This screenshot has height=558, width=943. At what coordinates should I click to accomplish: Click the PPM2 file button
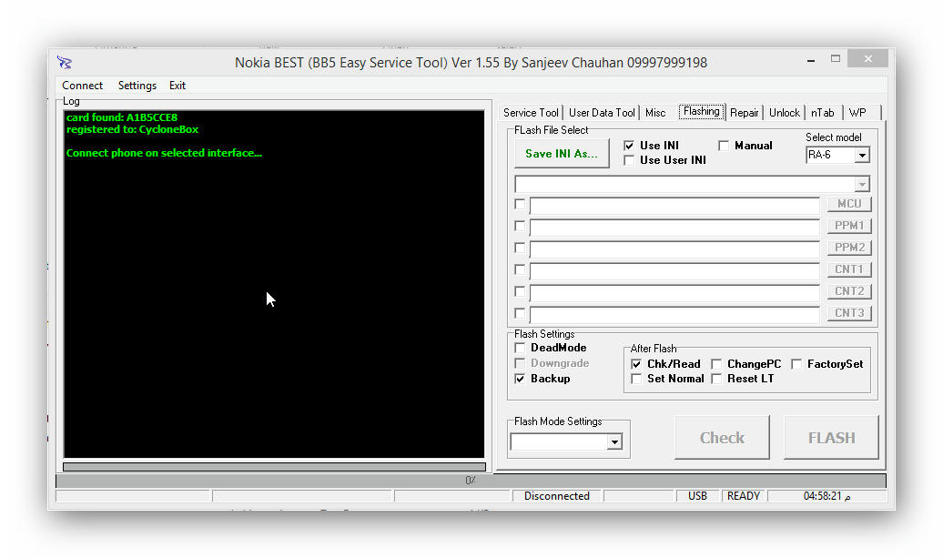pyautogui.click(x=849, y=247)
